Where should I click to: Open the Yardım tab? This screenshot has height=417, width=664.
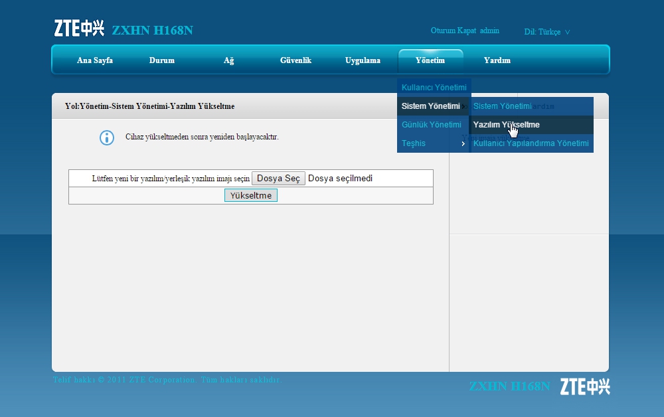pyautogui.click(x=497, y=60)
